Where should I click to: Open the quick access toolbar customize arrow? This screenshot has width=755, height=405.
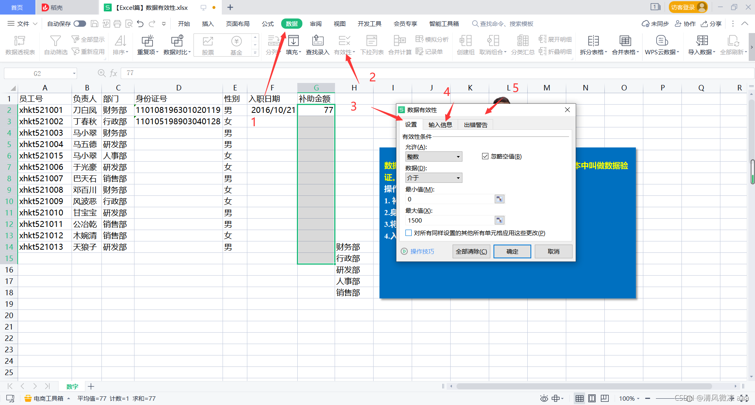tap(164, 24)
